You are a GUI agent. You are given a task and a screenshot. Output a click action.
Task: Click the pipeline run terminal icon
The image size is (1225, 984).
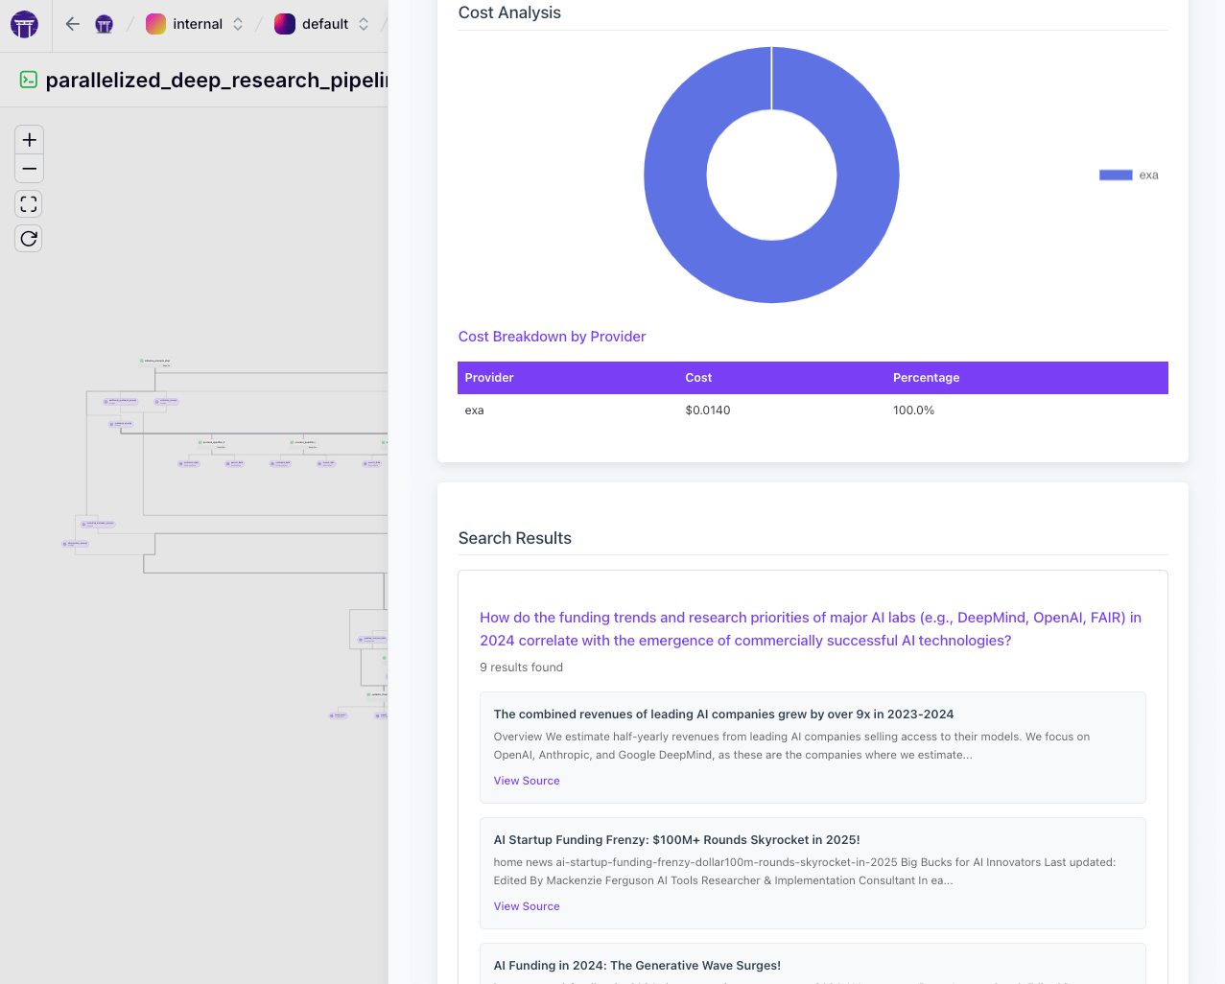click(x=29, y=80)
